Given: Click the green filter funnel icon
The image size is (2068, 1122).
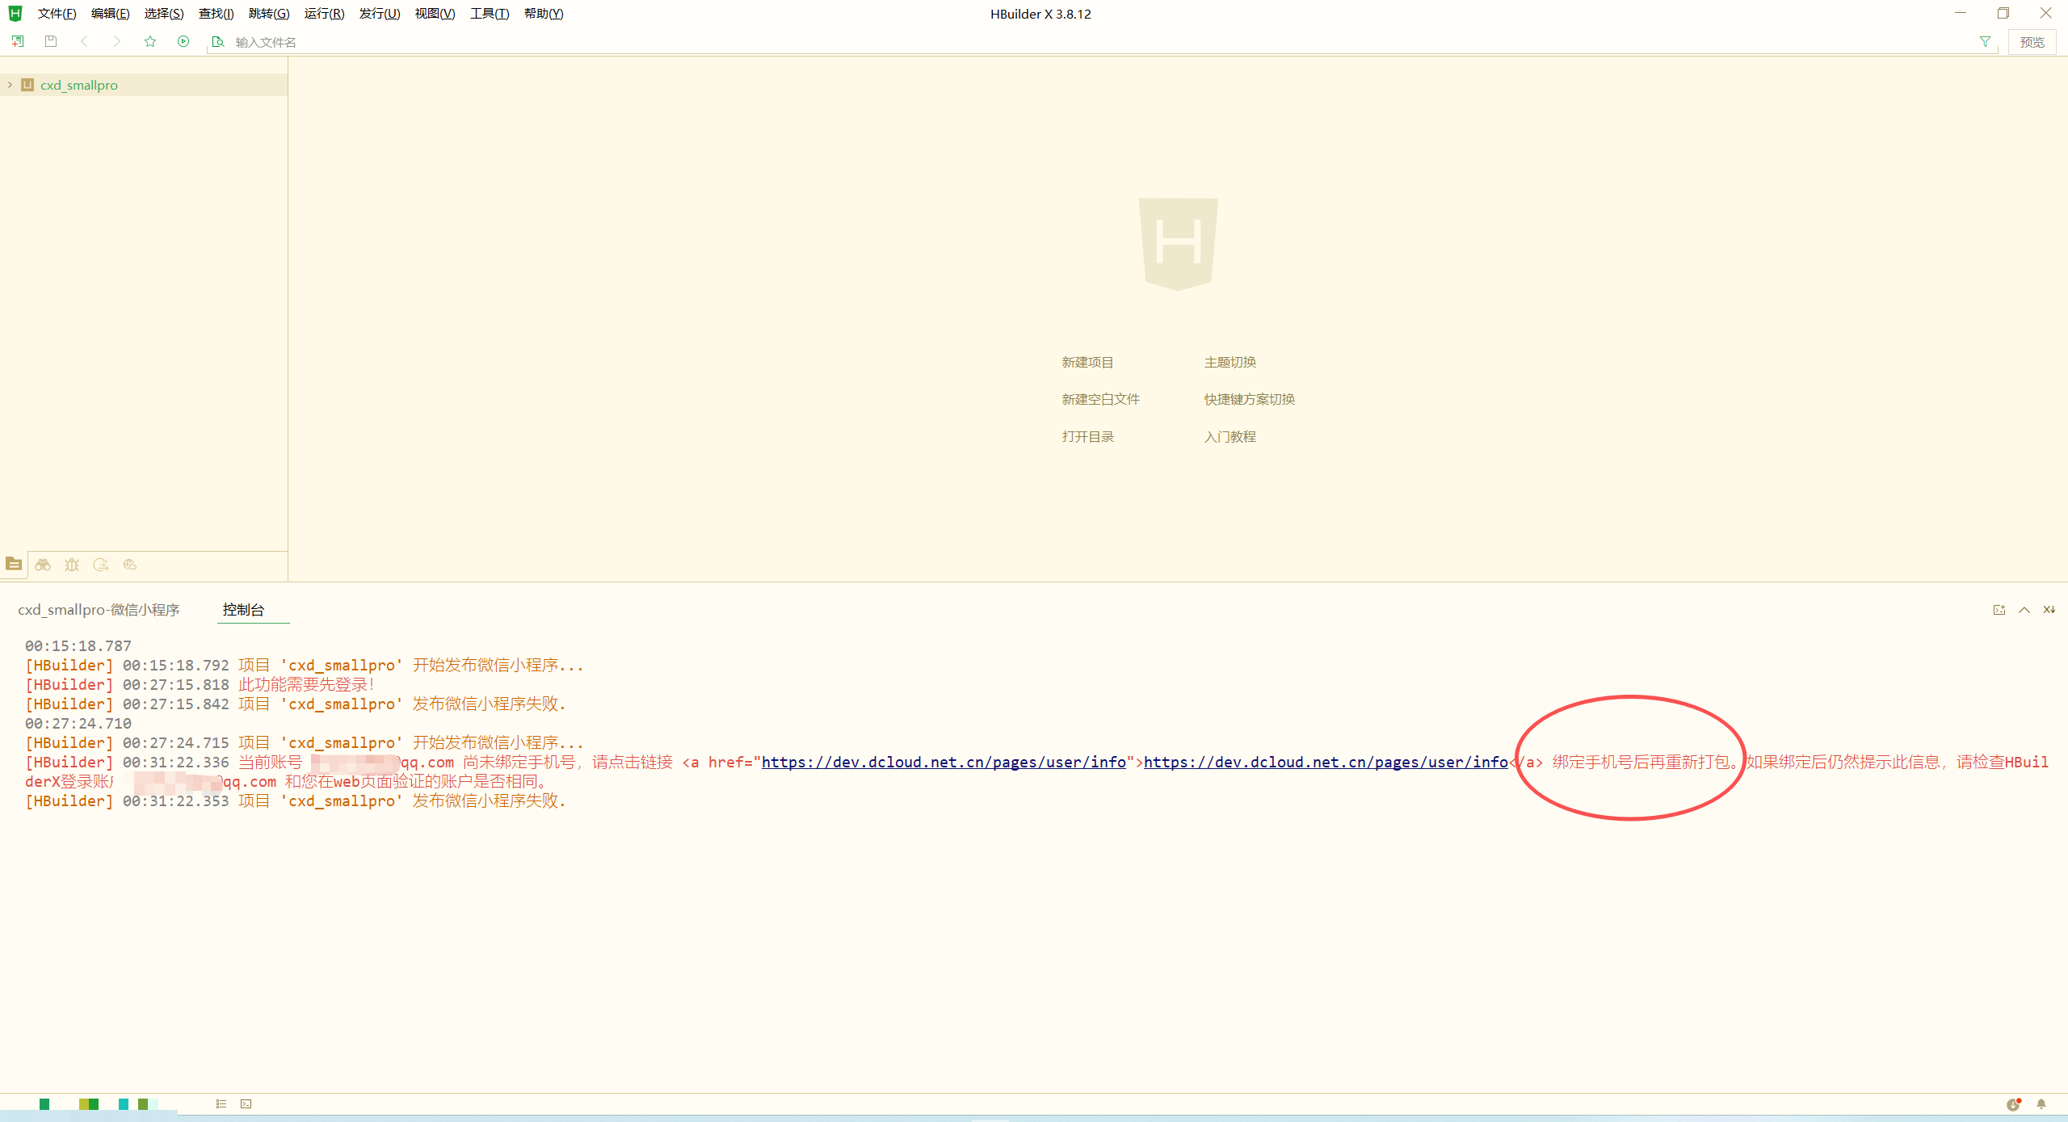Looking at the screenshot, I should pyautogui.click(x=1985, y=41).
